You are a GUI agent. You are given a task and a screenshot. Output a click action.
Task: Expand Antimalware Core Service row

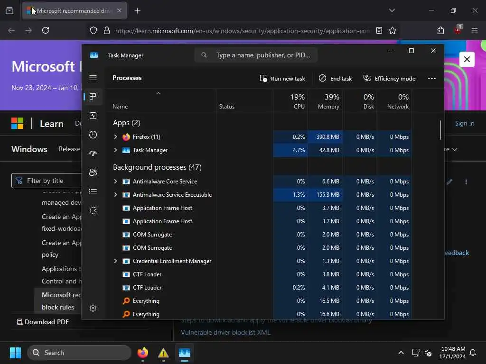116,182
